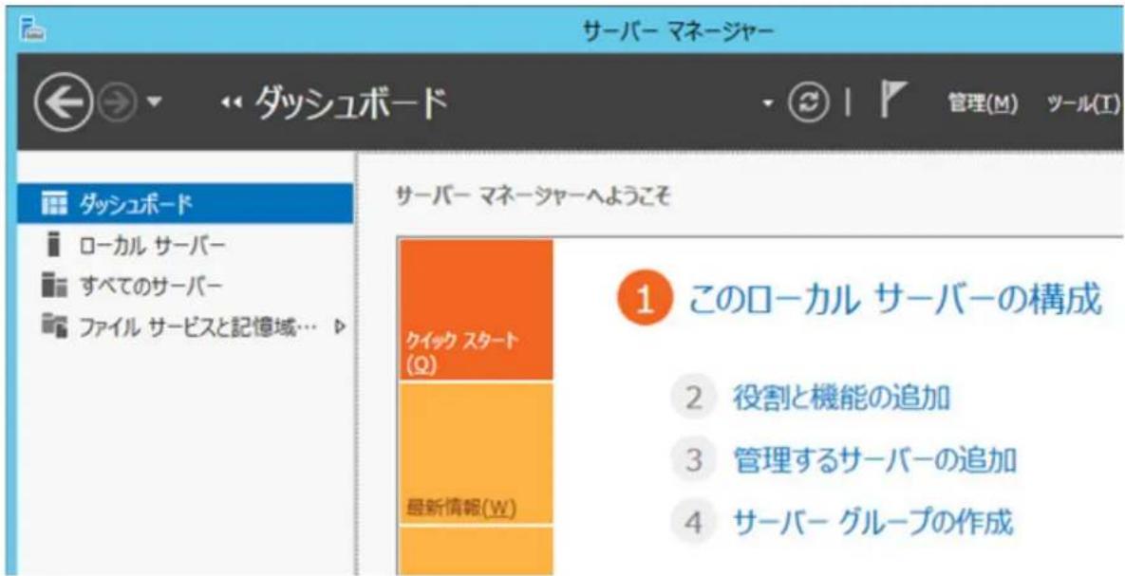Click サーバー マネージャーへようこそ heading
The height and width of the screenshot is (576, 1125).
[533, 199]
